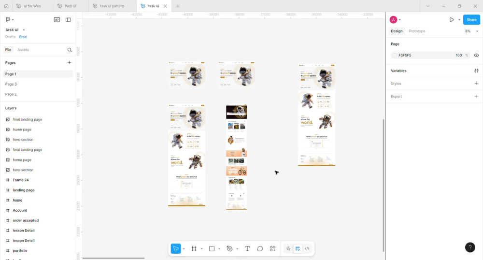Viewport: 483px width, 260px height.
Task: Click the canvas vertical scrollbar
Action: 383,185
